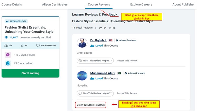Mark Muhammad Ali's review as helpful
Screen dimensions: 197x111
tap(95, 93)
